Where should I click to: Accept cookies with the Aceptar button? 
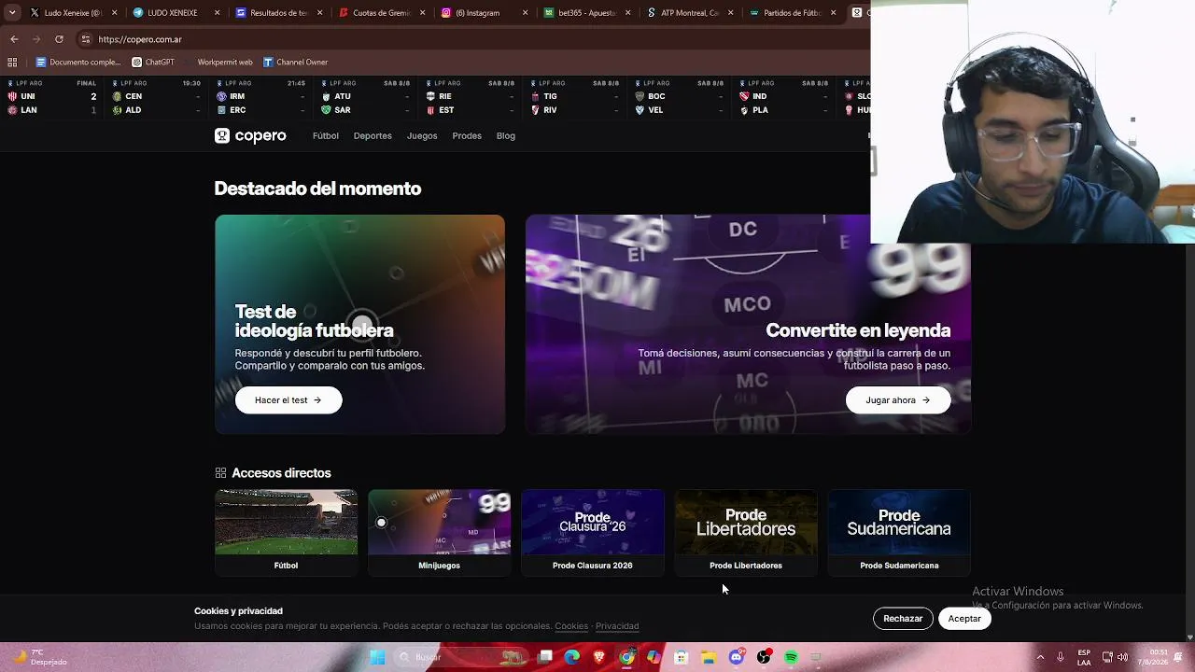point(964,619)
